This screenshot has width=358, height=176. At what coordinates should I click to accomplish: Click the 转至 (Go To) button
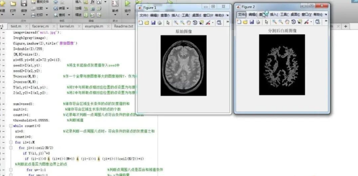[60, 8]
